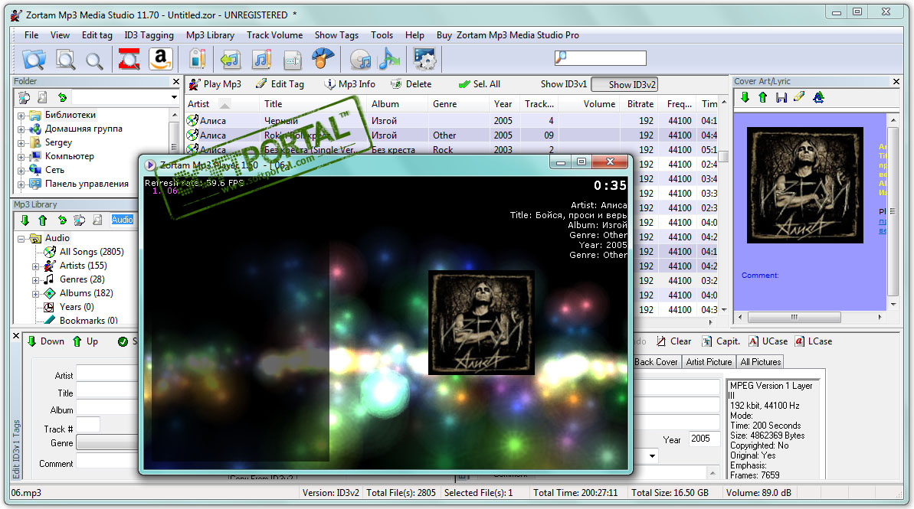Click the Capit. button
Image resolution: width=914 pixels, height=509 pixels.
[721, 341]
